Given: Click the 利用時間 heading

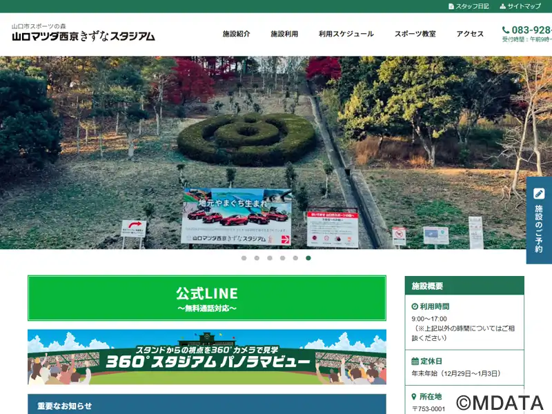Looking at the screenshot, I should click(x=435, y=306).
